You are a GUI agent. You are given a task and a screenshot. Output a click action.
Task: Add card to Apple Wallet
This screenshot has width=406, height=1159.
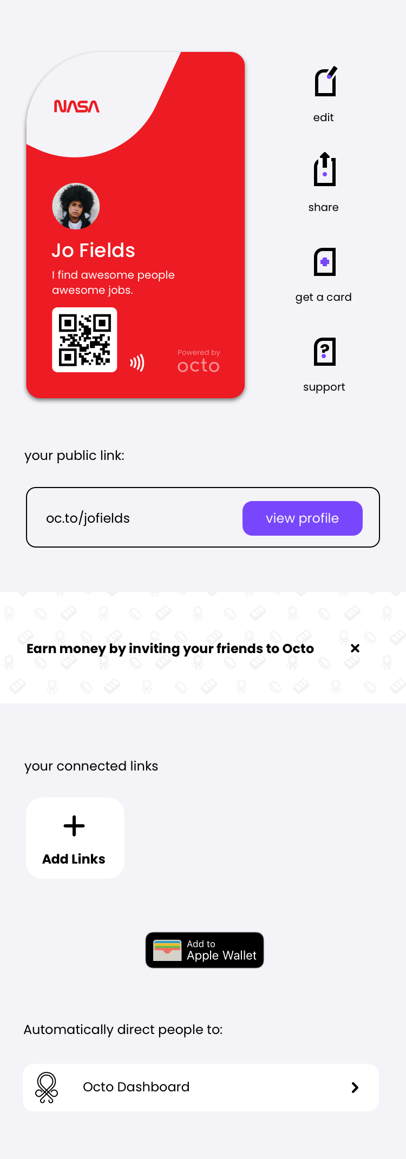(205, 950)
